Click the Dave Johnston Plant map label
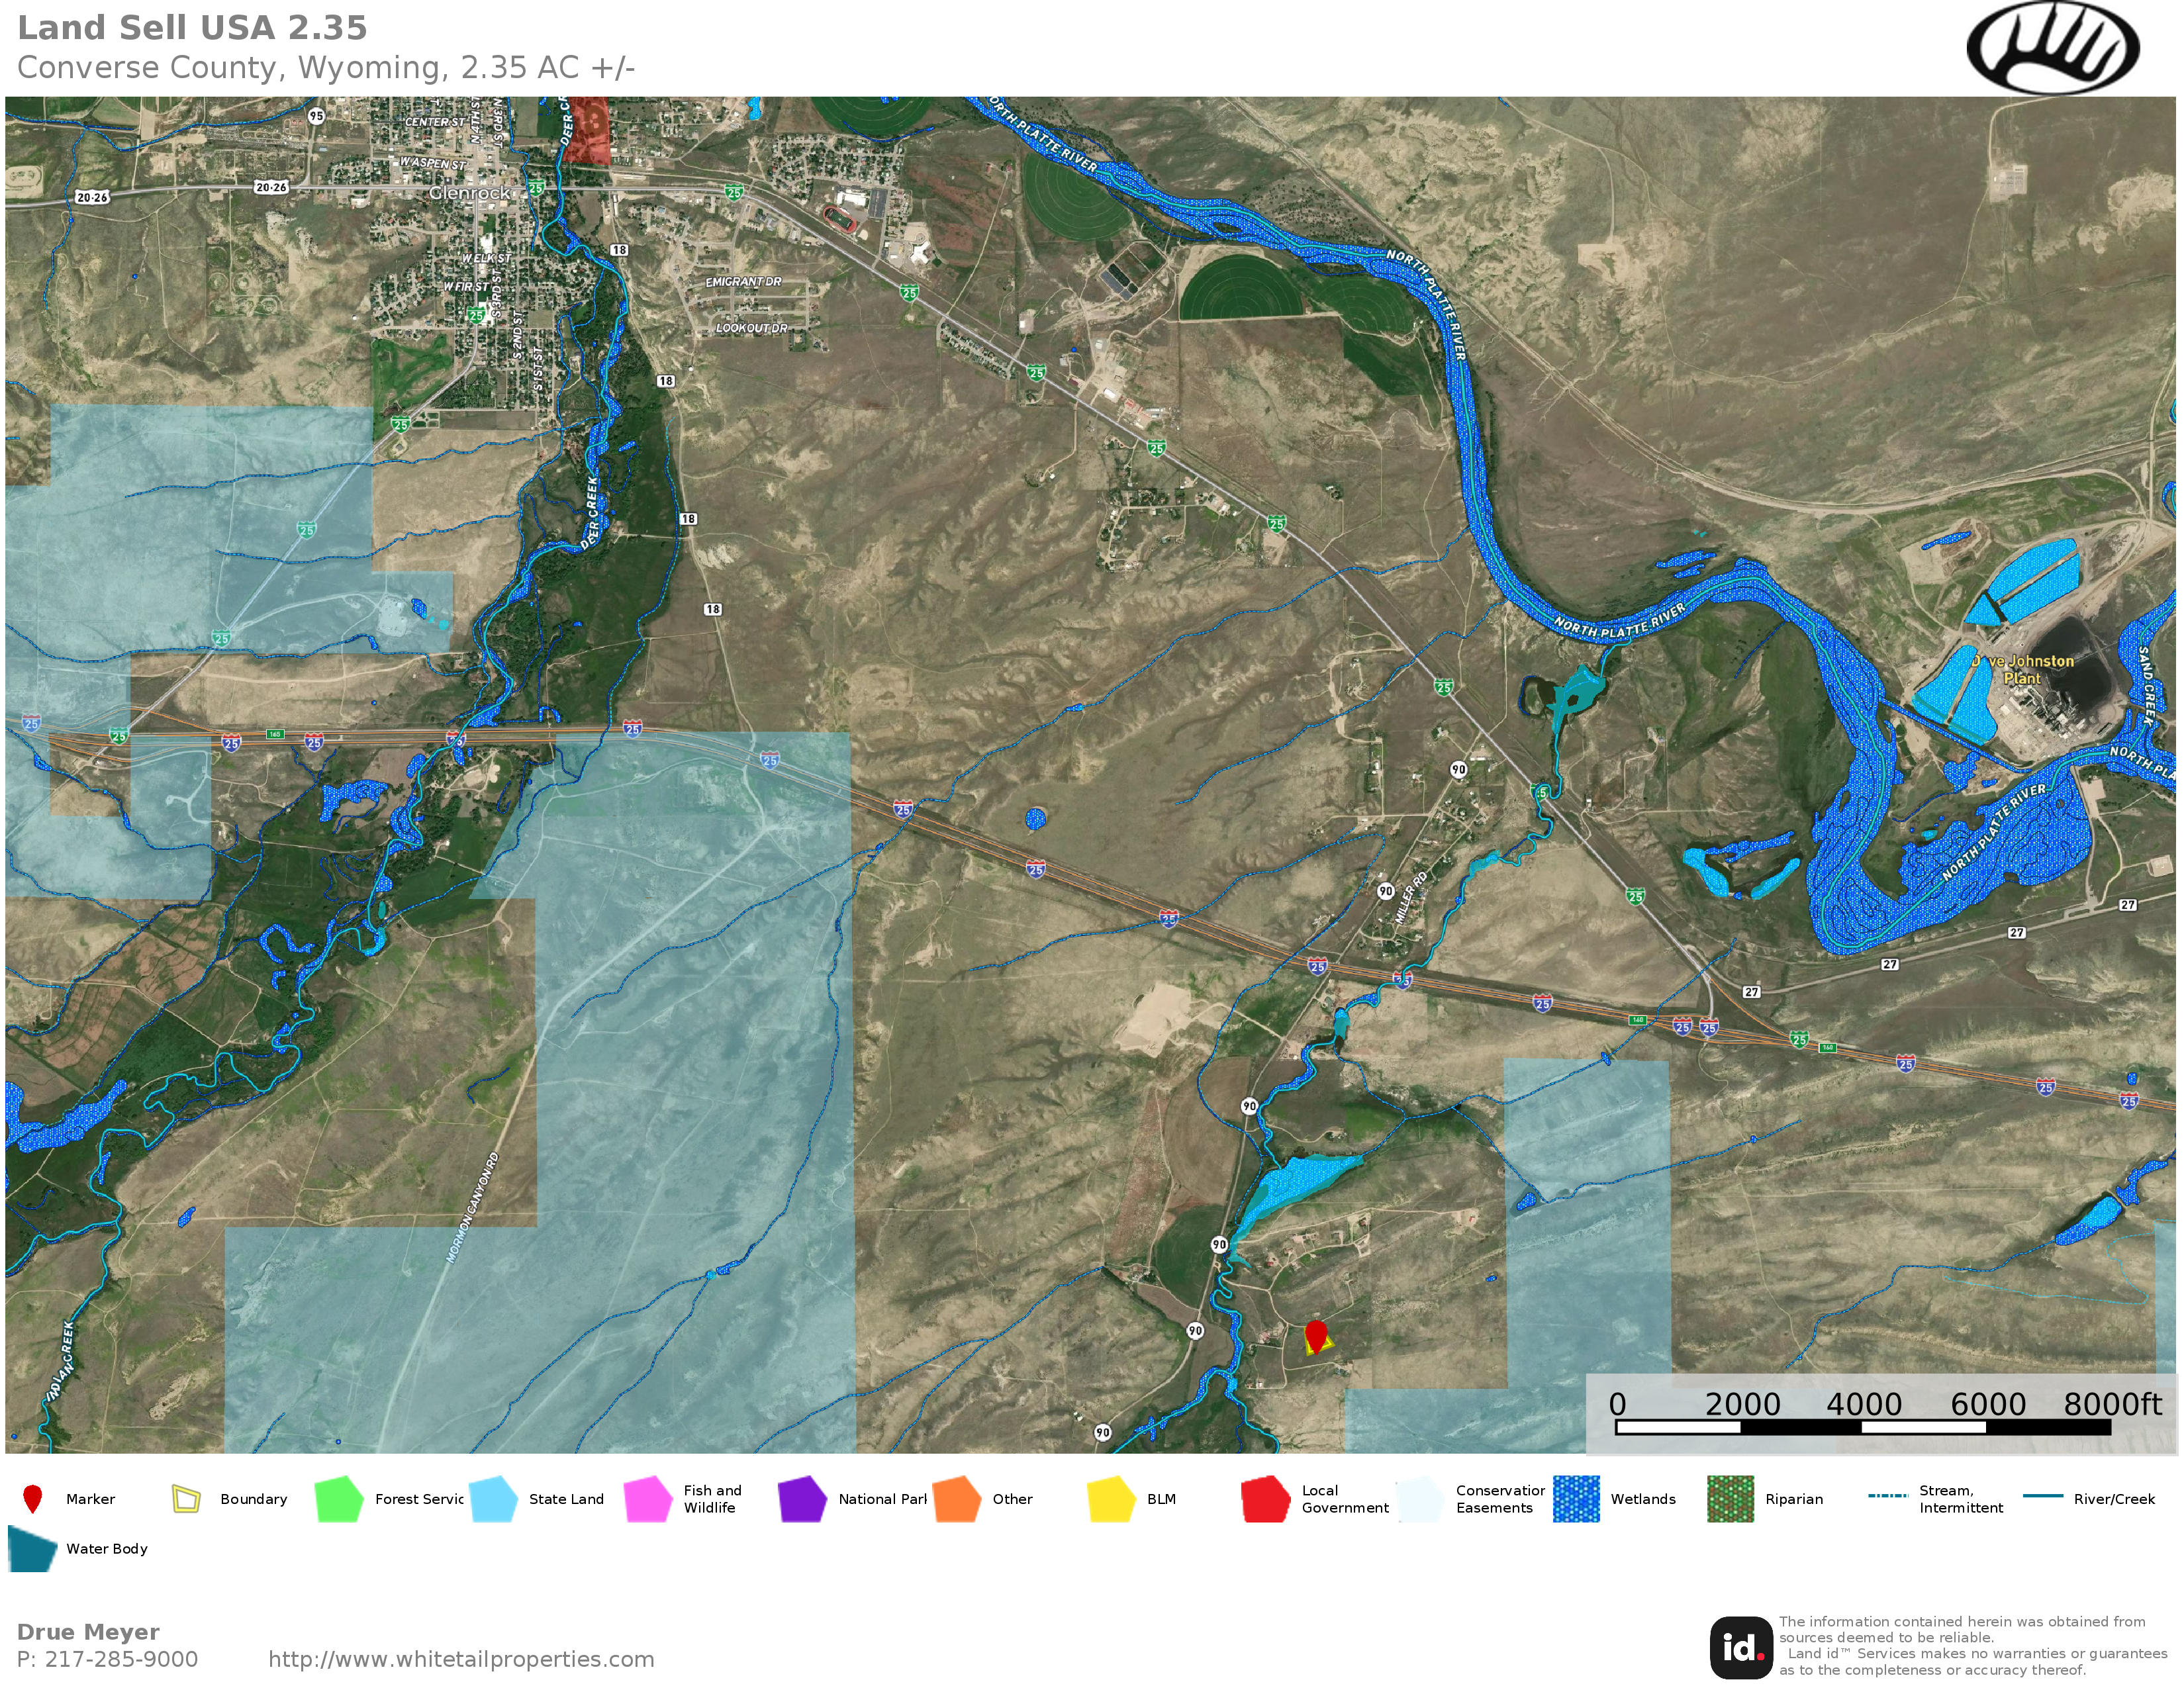This screenshot has width=2184, height=1688. click(2022, 669)
